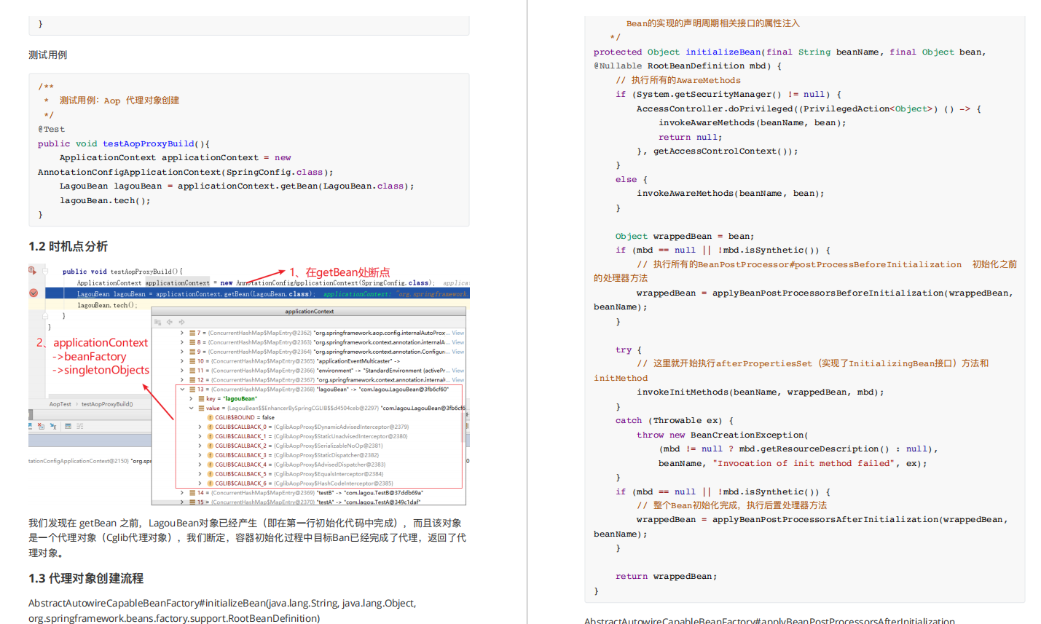Click the View link next to entry 7

tap(459, 333)
